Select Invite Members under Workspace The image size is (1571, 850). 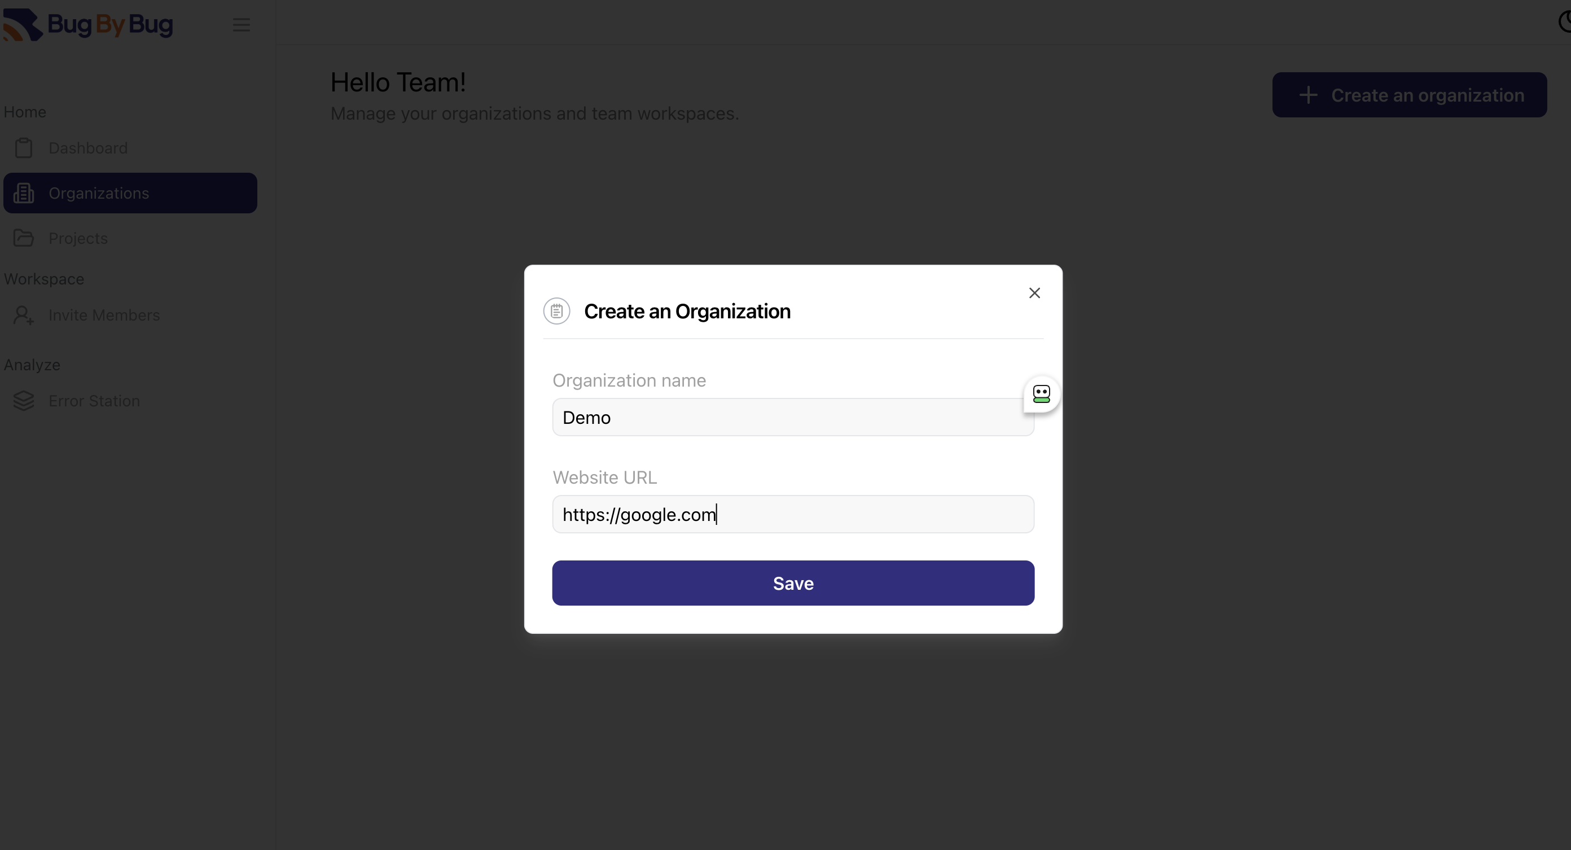click(103, 315)
